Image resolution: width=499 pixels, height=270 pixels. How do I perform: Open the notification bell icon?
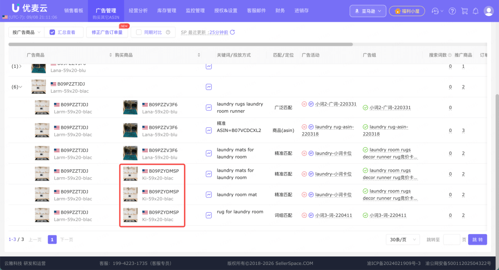(x=475, y=11)
